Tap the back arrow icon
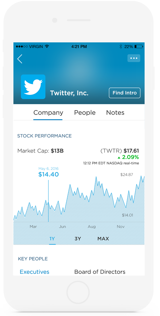Screen dimensions: 160x316 (x=20, y=59)
